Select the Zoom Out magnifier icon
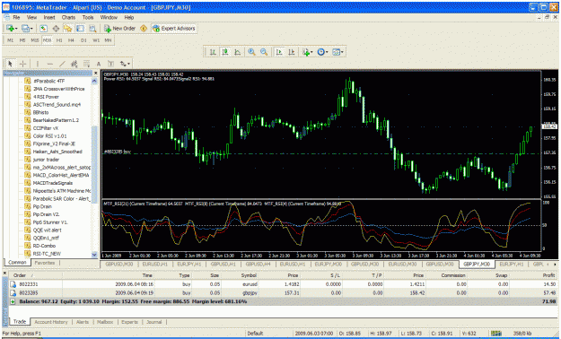 [264, 52]
